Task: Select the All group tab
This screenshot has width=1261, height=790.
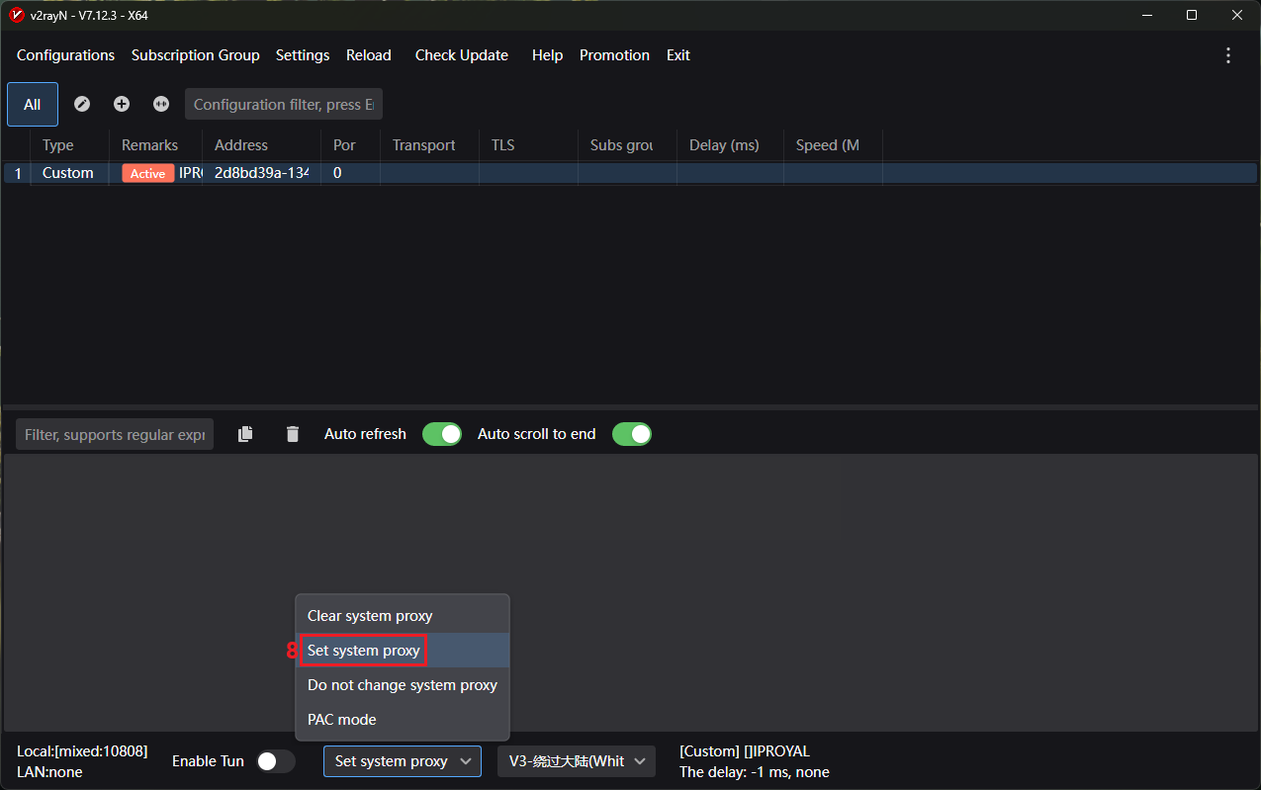Action: [33, 104]
